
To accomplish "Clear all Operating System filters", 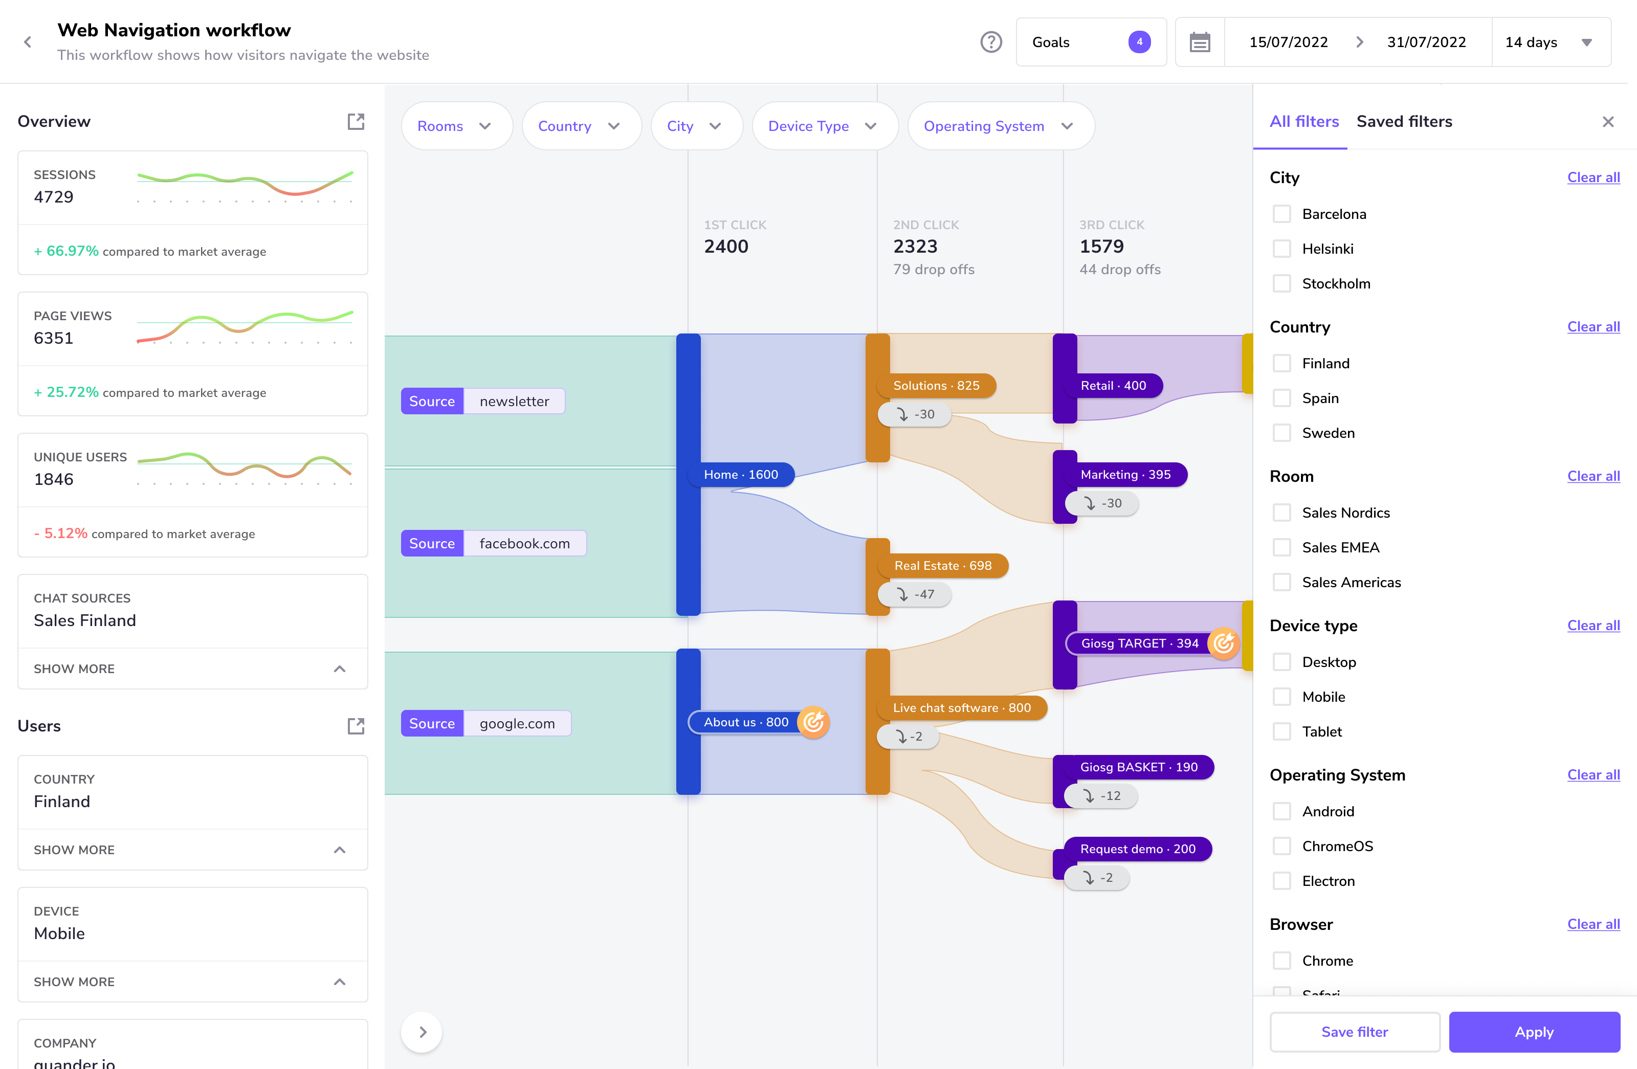I will tap(1593, 774).
